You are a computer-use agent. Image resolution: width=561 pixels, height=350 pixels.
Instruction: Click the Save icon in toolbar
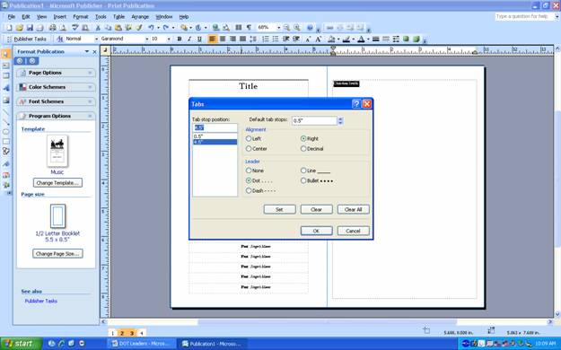coord(30,28)
